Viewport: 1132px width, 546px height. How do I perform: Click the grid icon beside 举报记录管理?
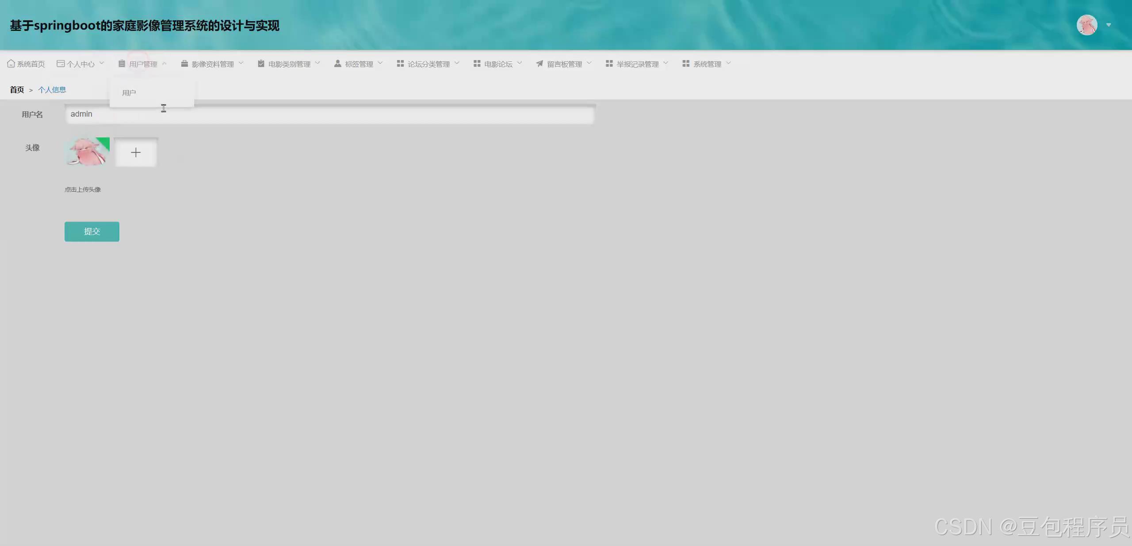609,64
